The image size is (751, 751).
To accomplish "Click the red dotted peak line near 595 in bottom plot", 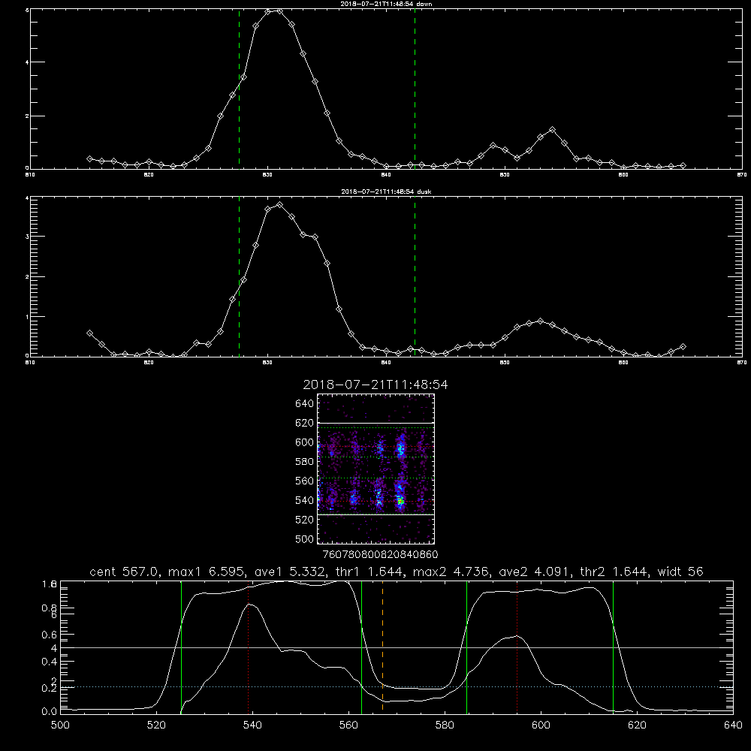I will coord(517,647).
